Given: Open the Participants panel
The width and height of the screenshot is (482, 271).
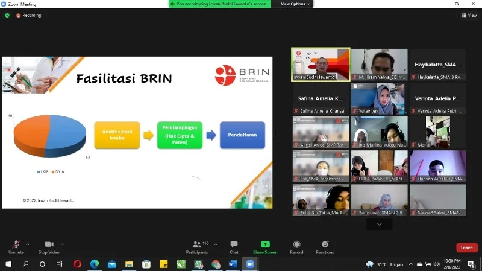Looking at the screenshot, I should (197, 247).
